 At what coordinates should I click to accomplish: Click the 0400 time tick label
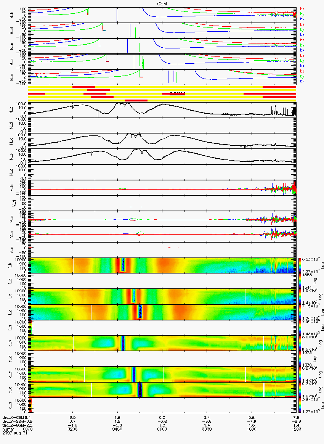pyautogui.click(x=117, y=429)
